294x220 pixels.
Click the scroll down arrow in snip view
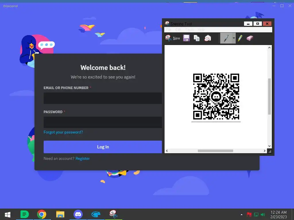click(x=269, y=146)
